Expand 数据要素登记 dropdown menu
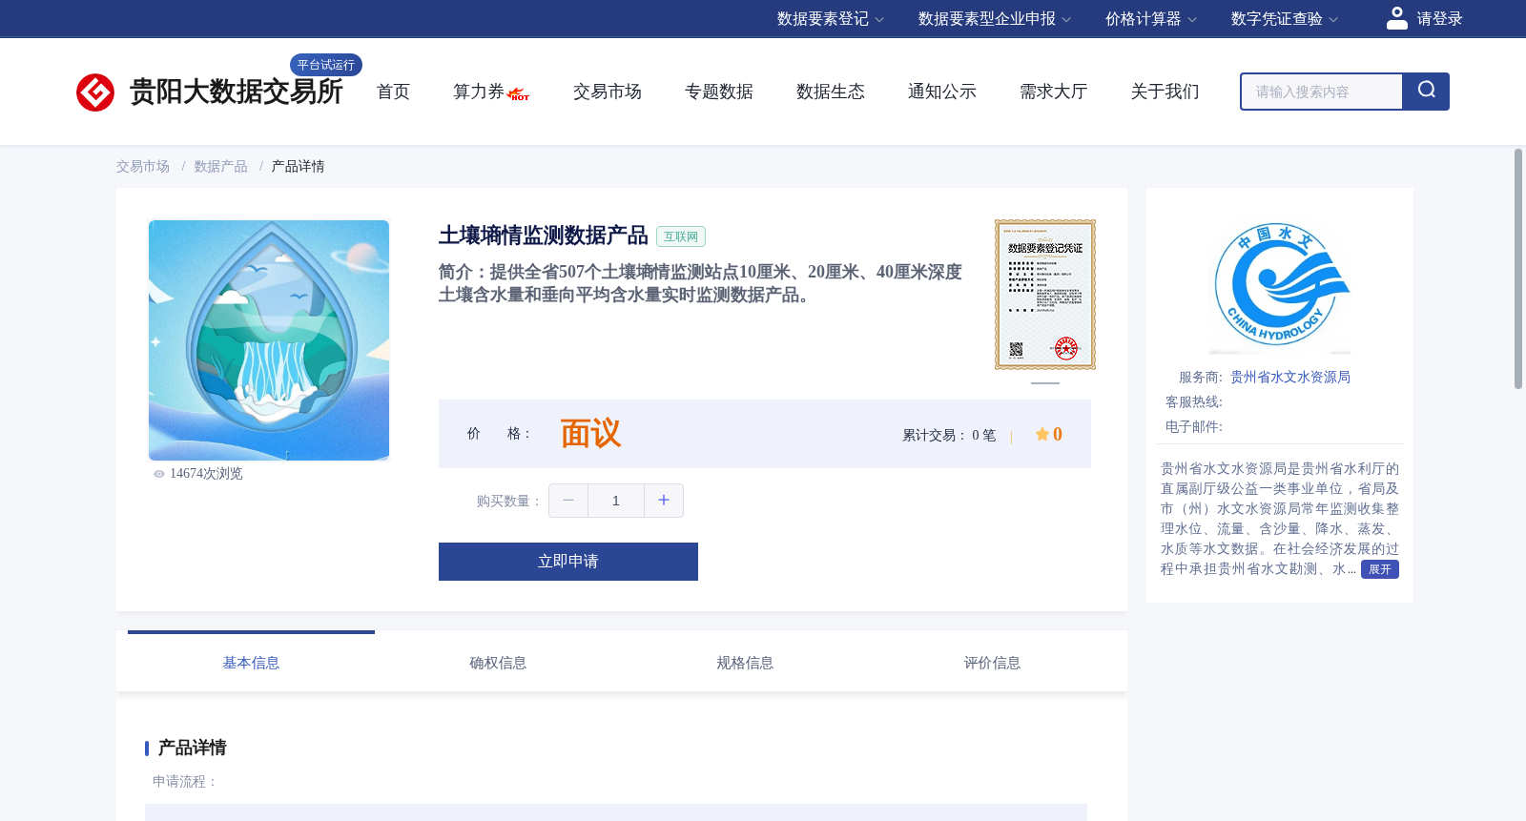The image size is (1526, 821). click(831, 19)
